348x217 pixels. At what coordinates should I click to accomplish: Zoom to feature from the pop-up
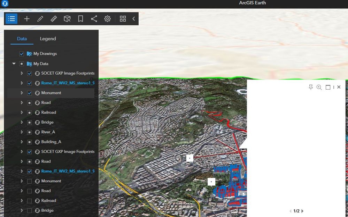coord(319,87)
